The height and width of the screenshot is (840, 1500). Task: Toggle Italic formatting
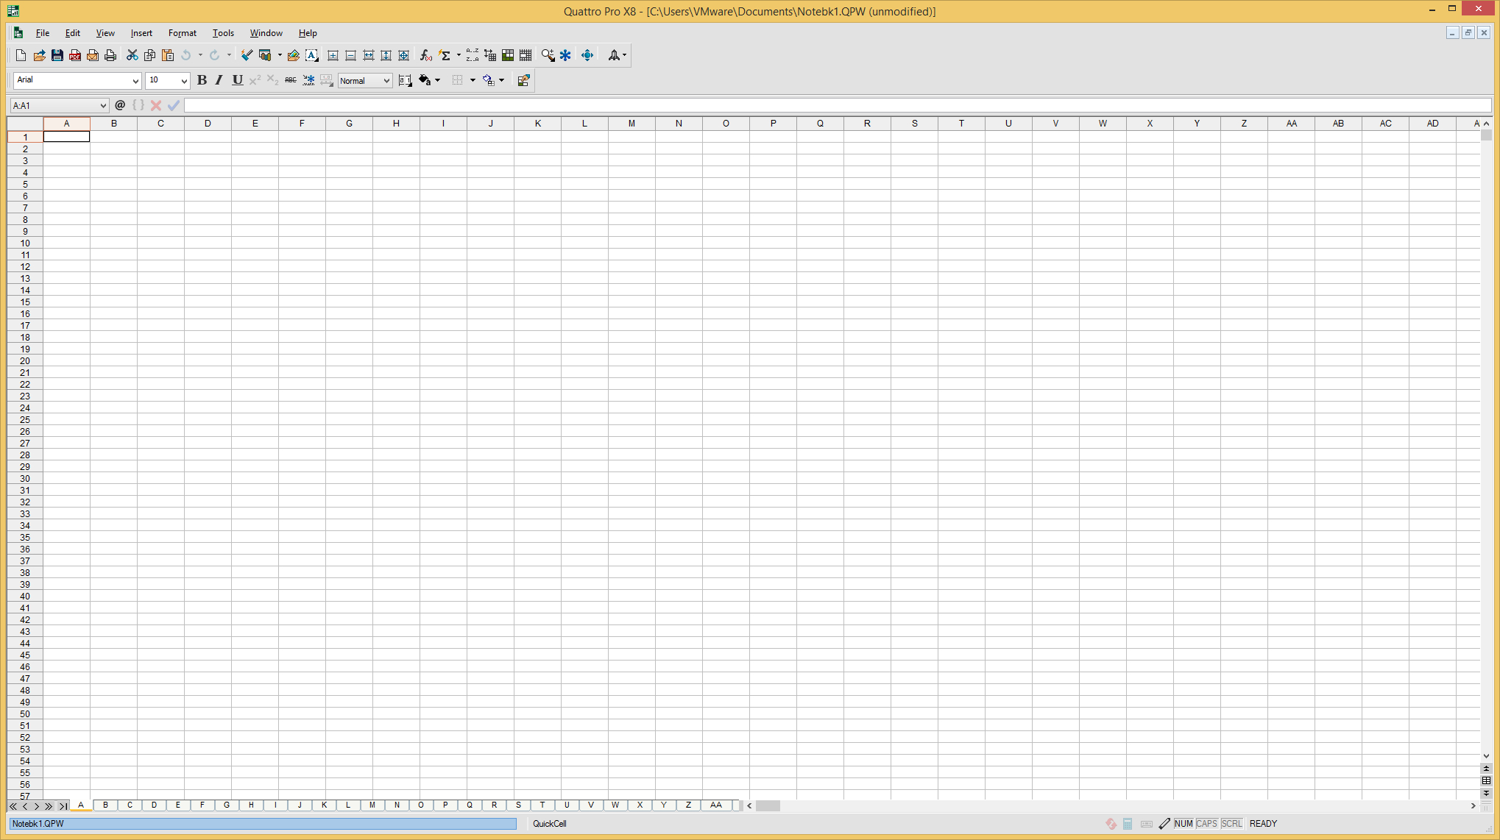pyautogui.click(x=219, y=80)
